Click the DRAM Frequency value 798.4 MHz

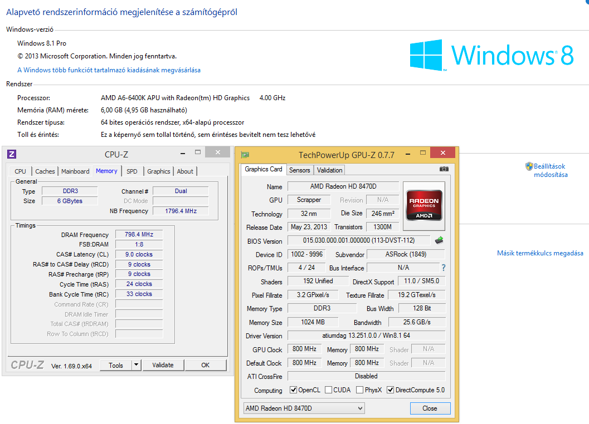(139, 234)
